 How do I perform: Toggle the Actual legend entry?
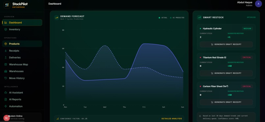point(163,17)
